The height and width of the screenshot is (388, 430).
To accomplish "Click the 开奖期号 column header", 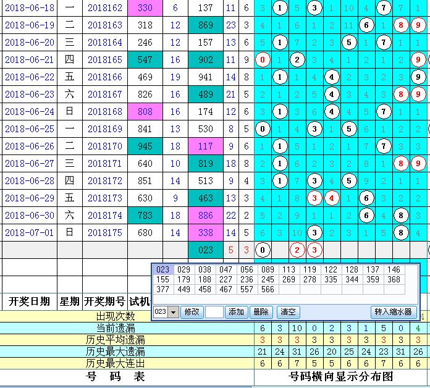I will click(104, 302).
